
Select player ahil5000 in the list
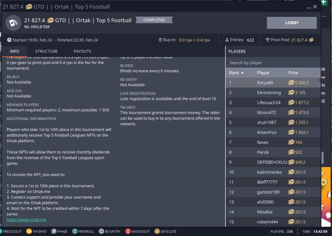[x=273, y=202]
